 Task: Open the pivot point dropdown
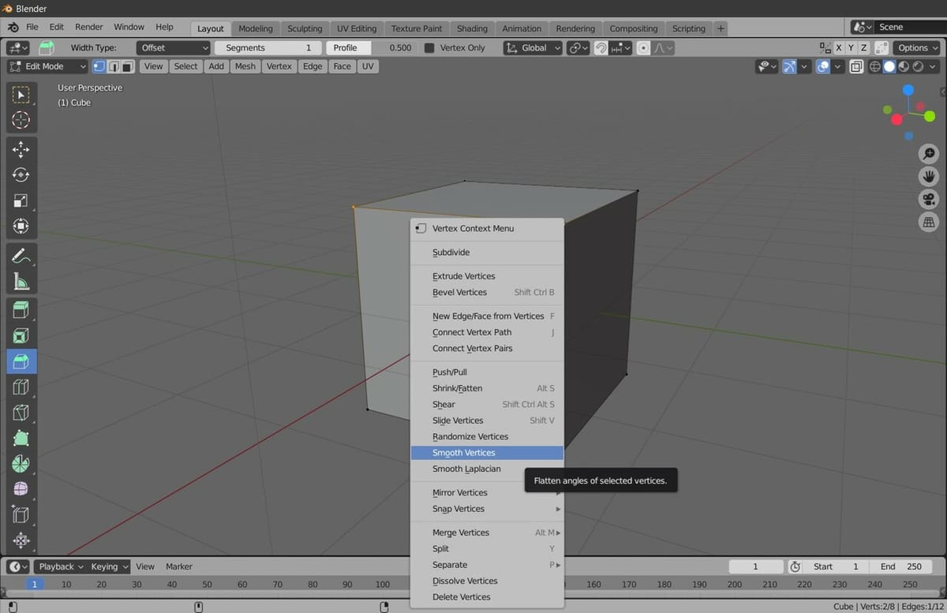coord(578,48)
